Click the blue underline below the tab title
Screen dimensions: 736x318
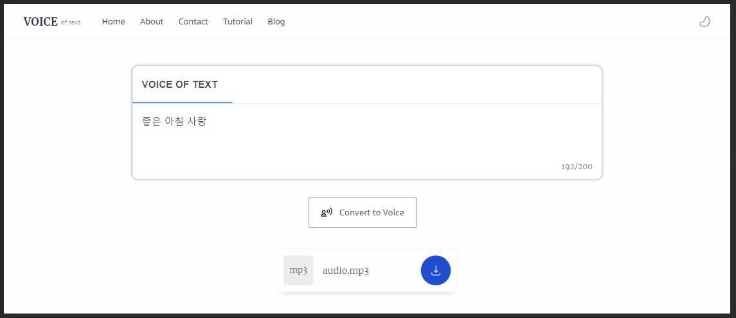(x=182, y=102)
